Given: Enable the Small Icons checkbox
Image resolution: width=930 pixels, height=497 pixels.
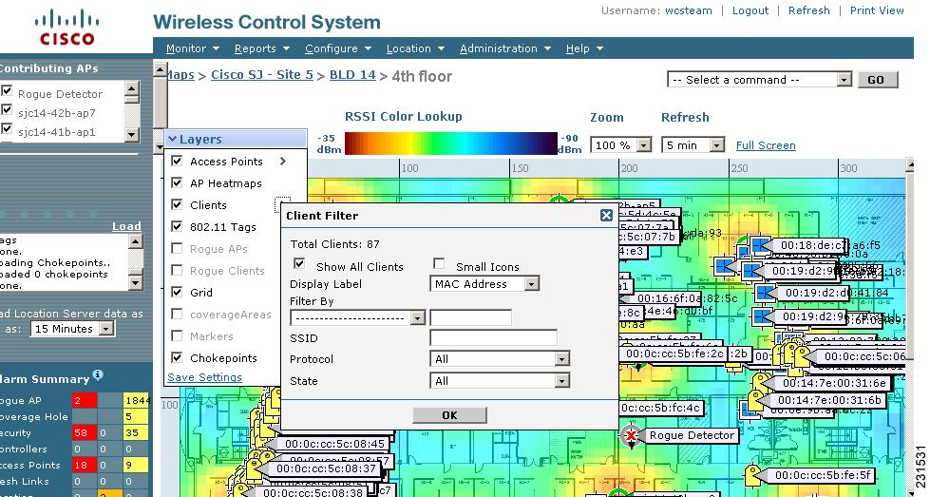Looking at the screenshot, I should (x=439, y=263).
